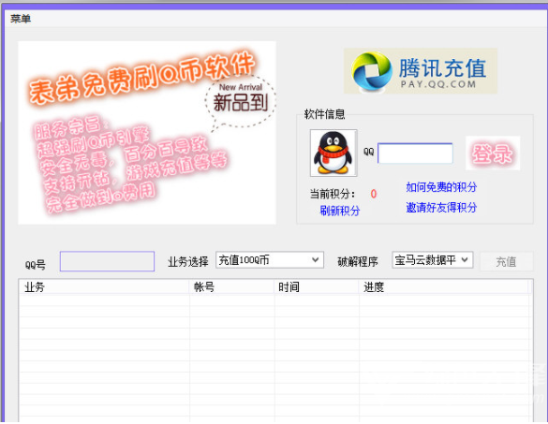Click the promotional banner image
Screen dimensions: 548x424
click(x=147, y=133)
